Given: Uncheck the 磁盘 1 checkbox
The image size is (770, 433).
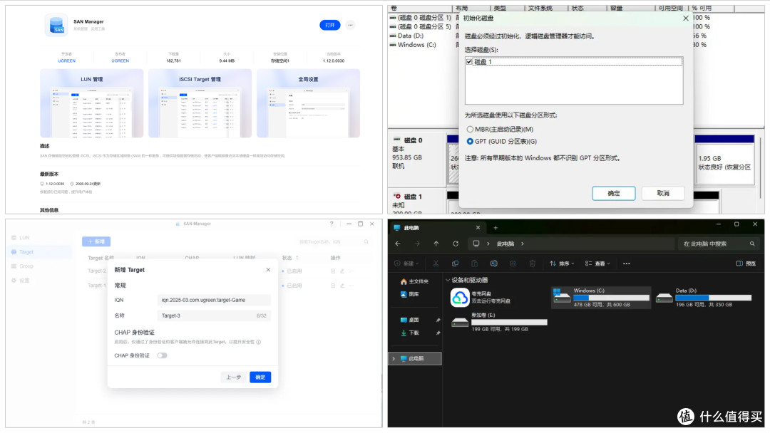Looking at the screenshot, I should coord(469,62).
